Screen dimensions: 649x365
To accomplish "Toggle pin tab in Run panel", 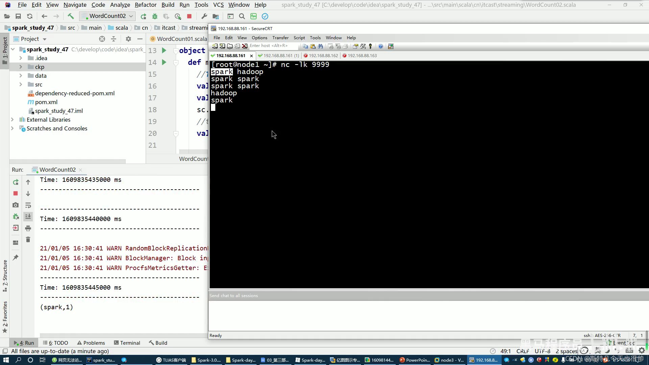I will tap(16, 258).
